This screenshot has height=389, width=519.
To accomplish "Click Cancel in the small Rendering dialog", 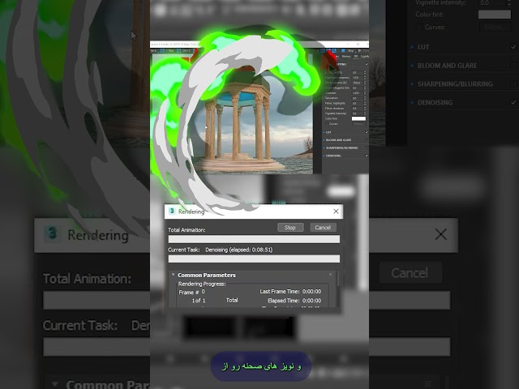I will click(x=323, y=227).
